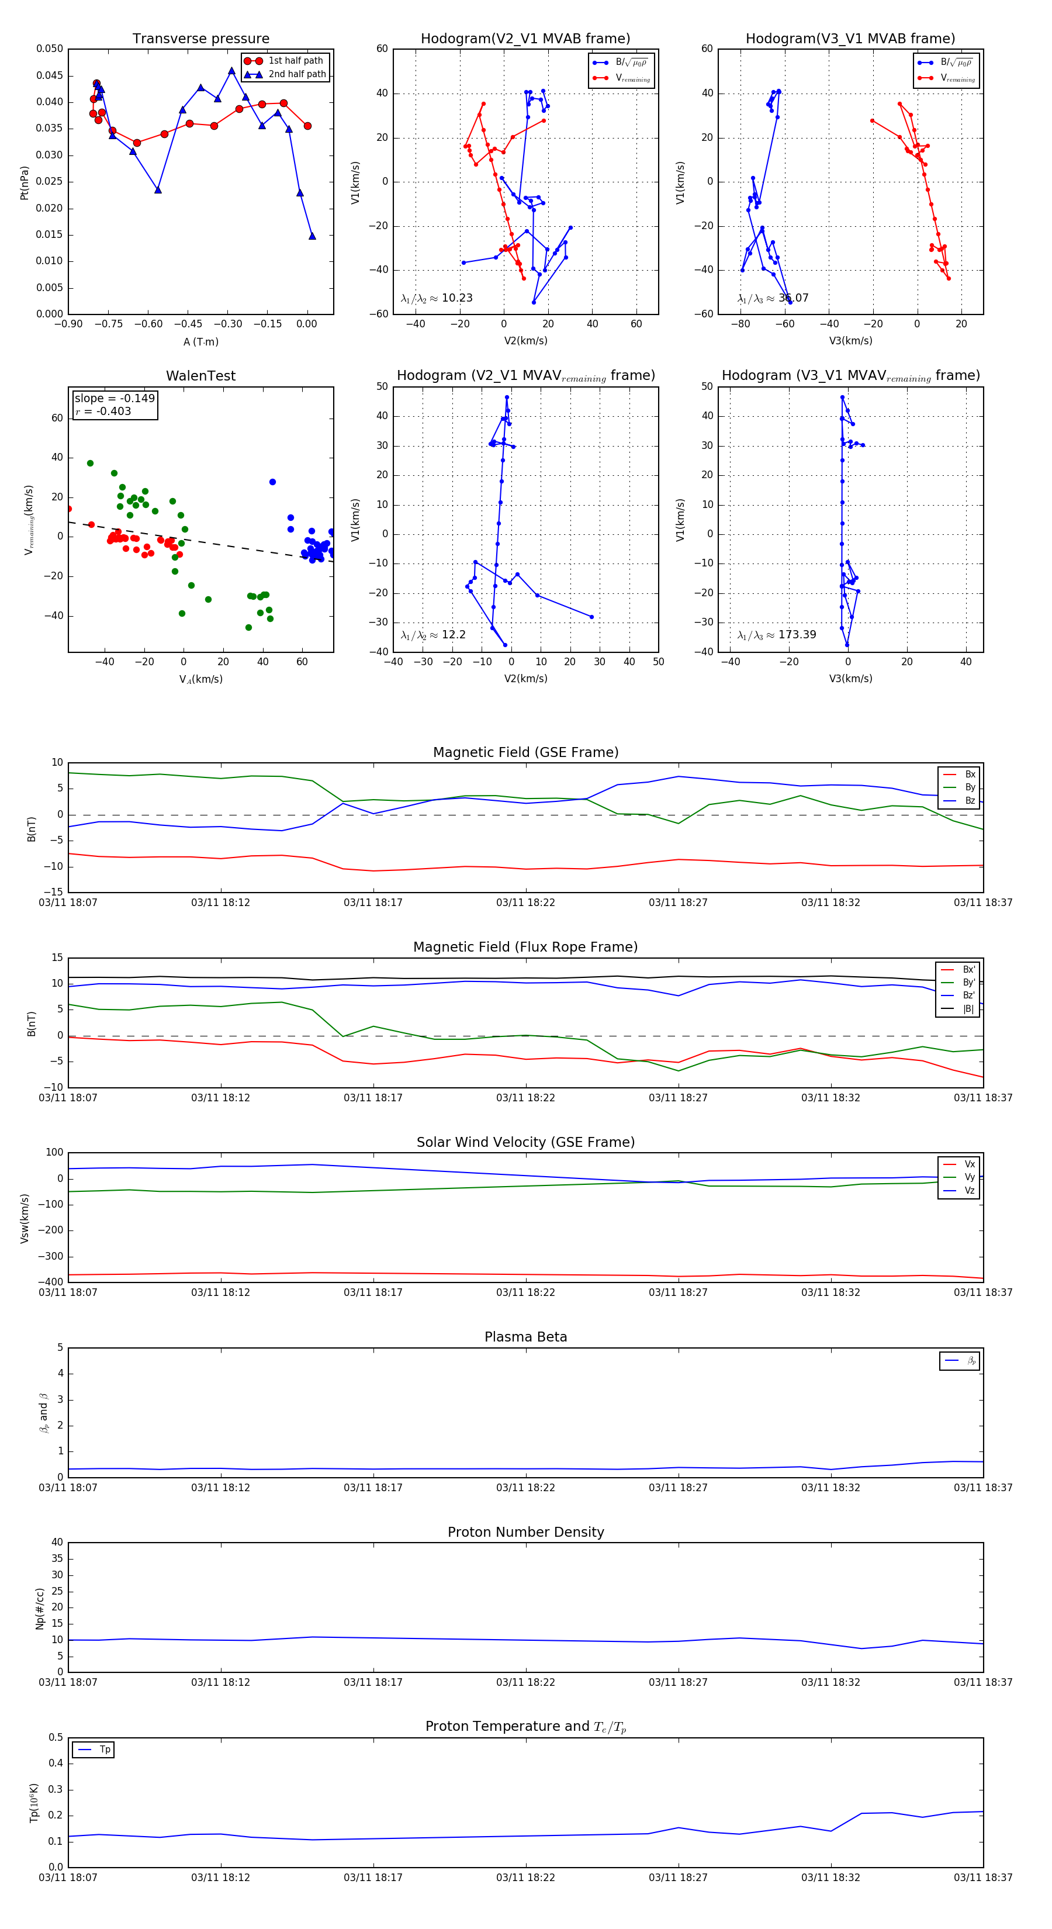The height and width of the screenshot is (1929, 1052).
Task: Click "03/11 18:32" tick under Plasma Beta plot
Action: pyautogui.click(x=830, y=1487)
